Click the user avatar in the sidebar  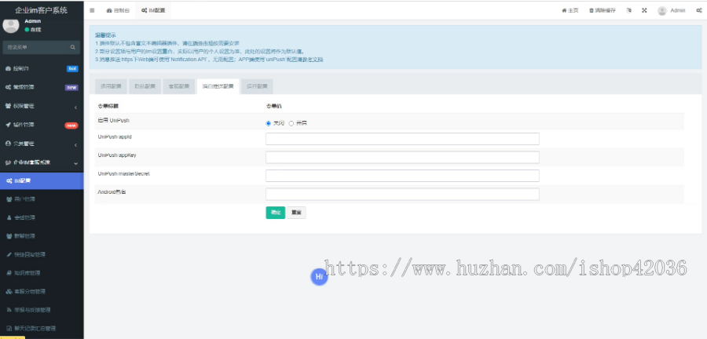pyautogui.click(x=11, y=25)
